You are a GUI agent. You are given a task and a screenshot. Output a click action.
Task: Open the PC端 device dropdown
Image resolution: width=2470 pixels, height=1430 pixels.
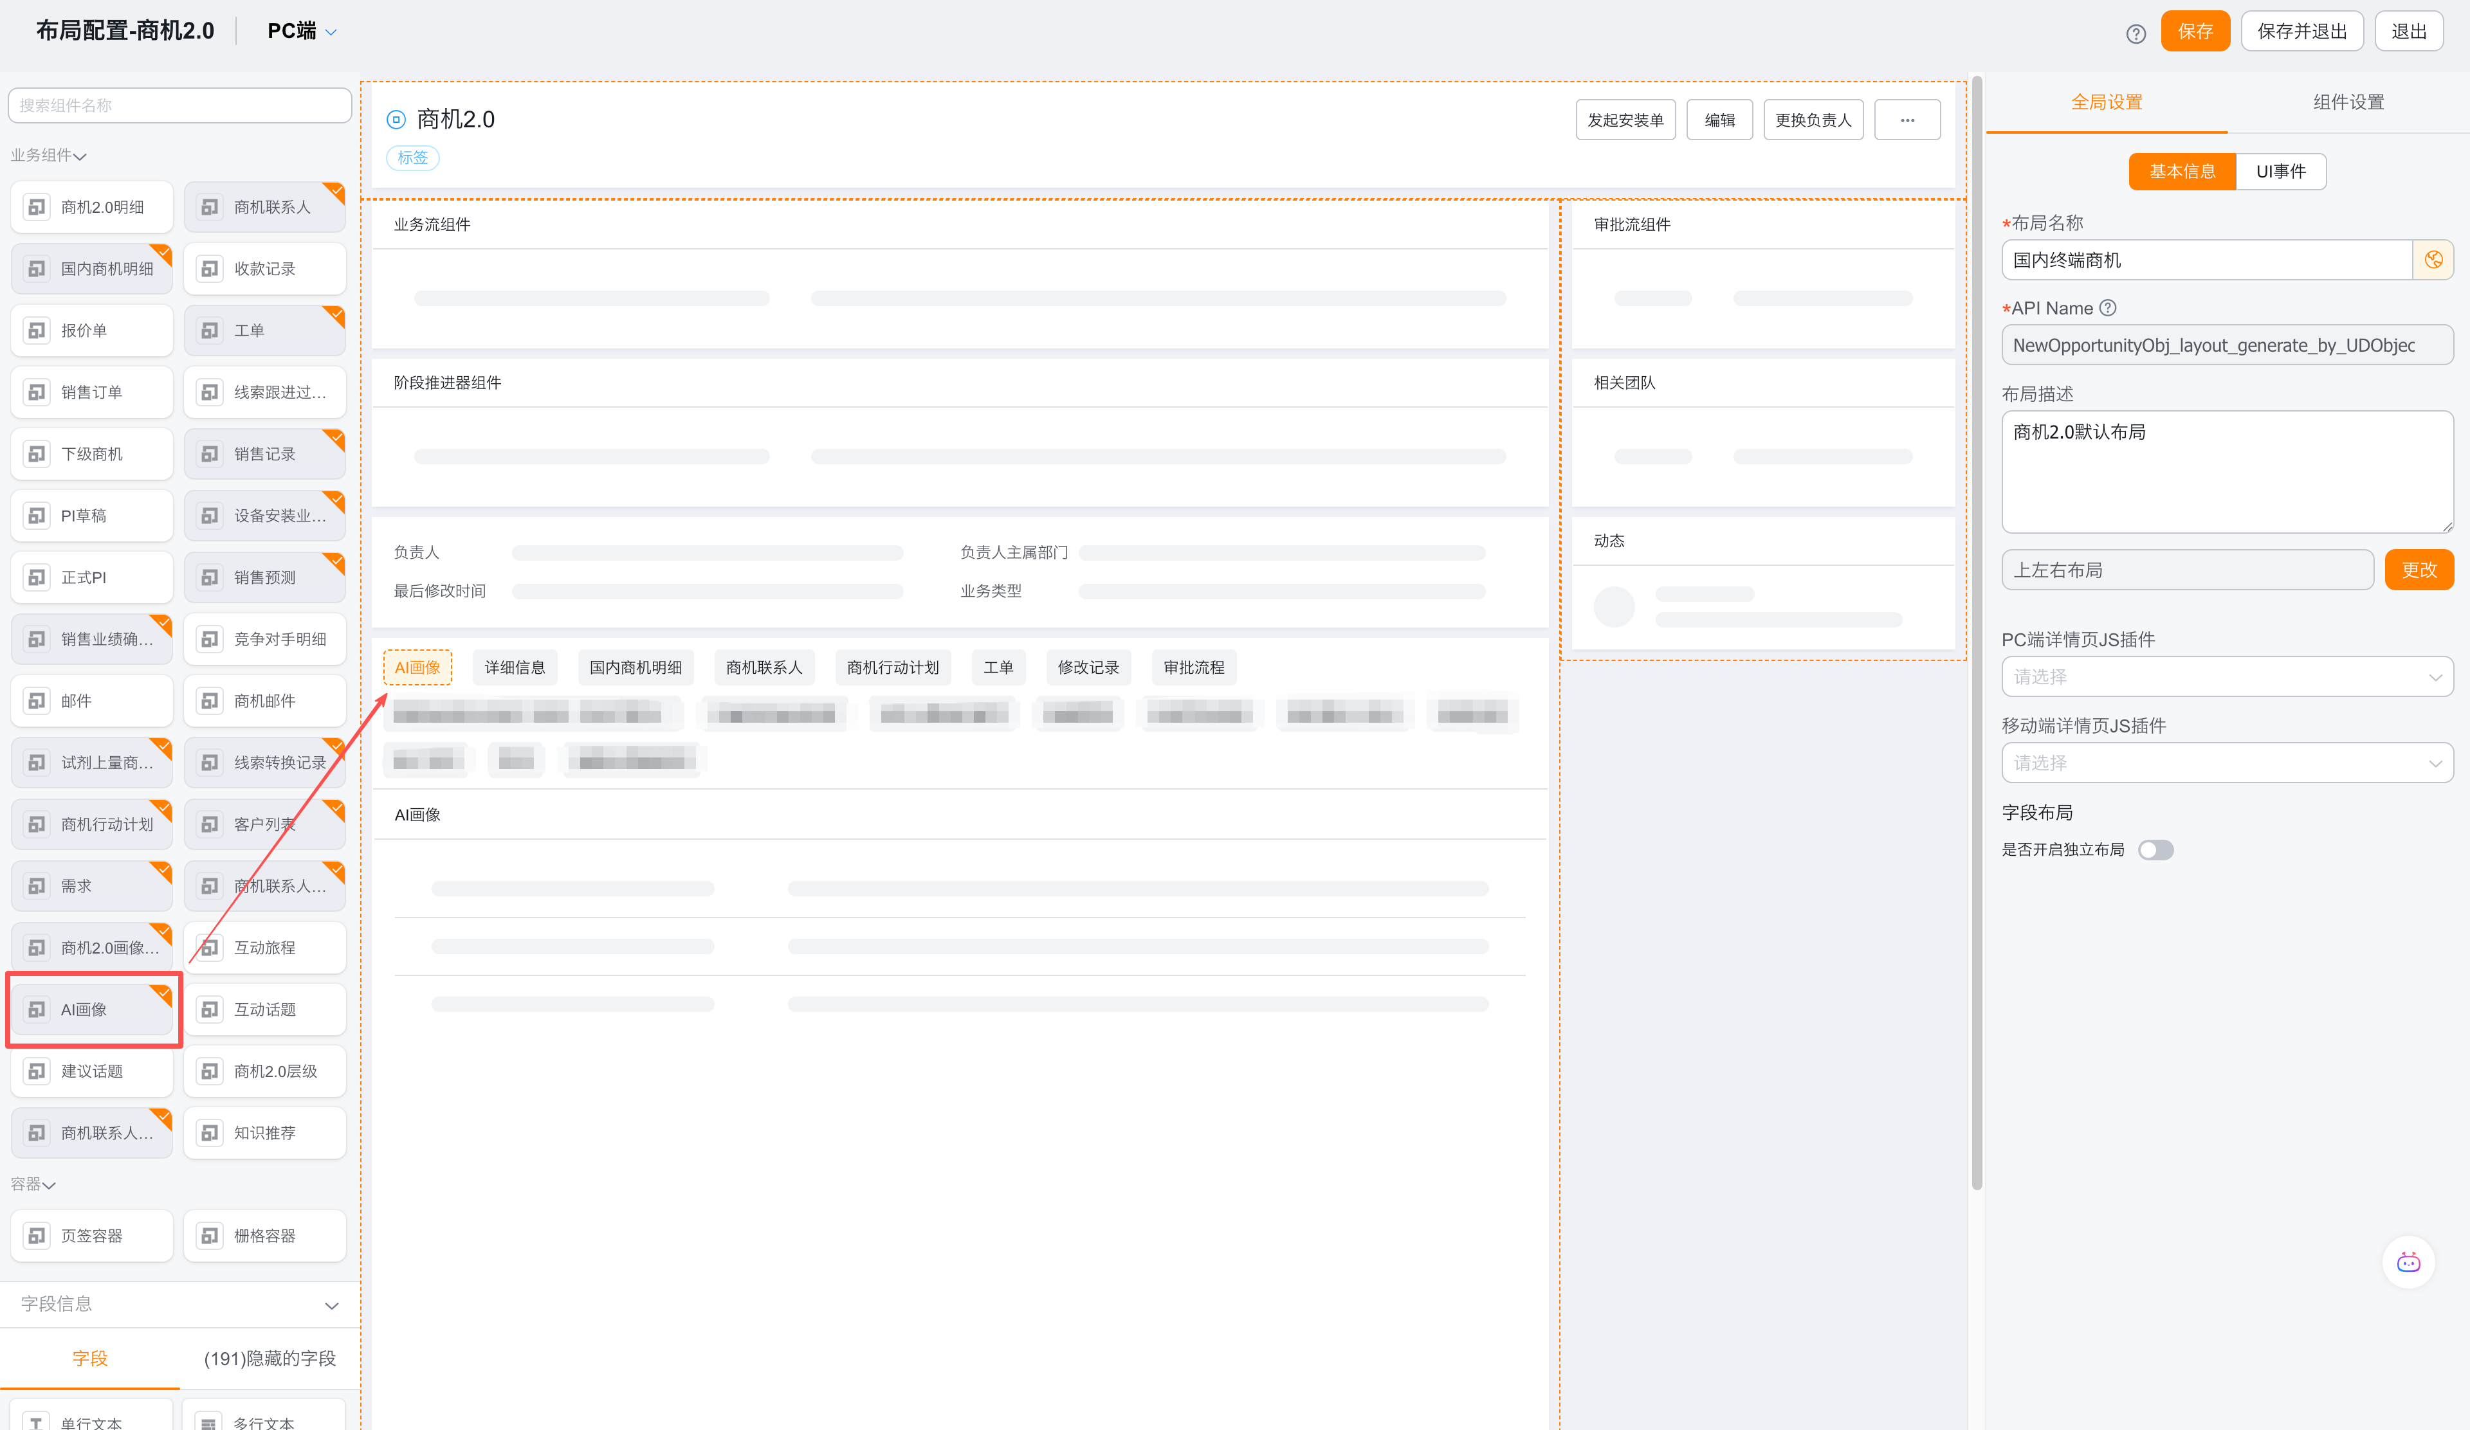pyautogui.click(x=302, y=32)
